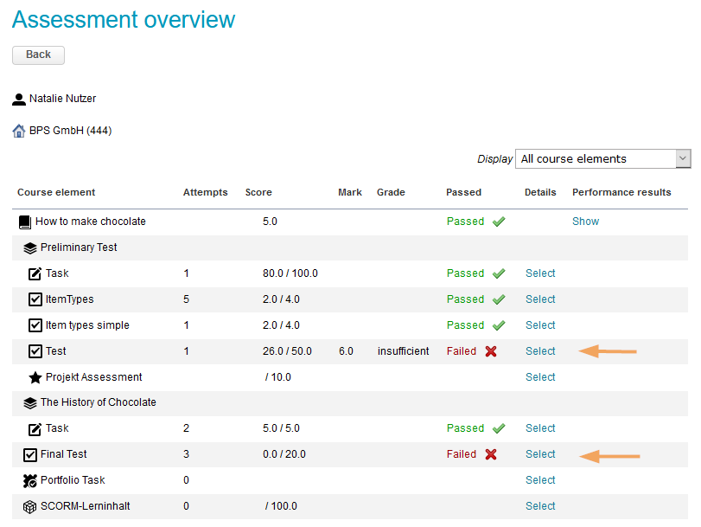Click The History of Chocolate tree entry

click(98, 402)
